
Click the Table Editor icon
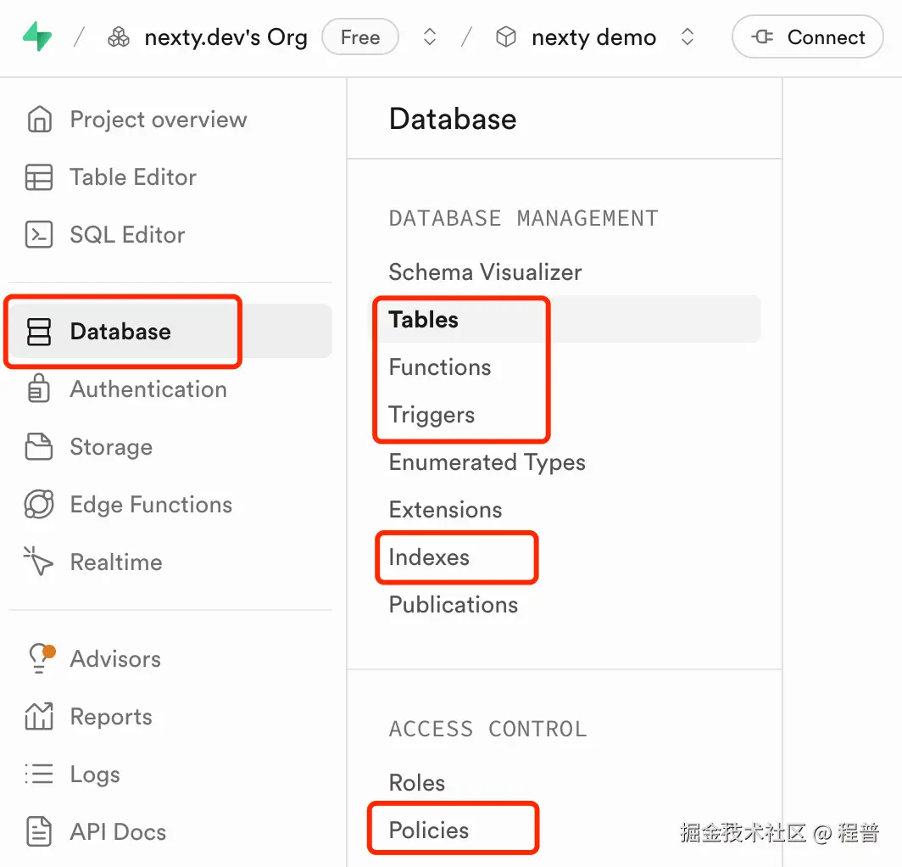click(39, 177)
